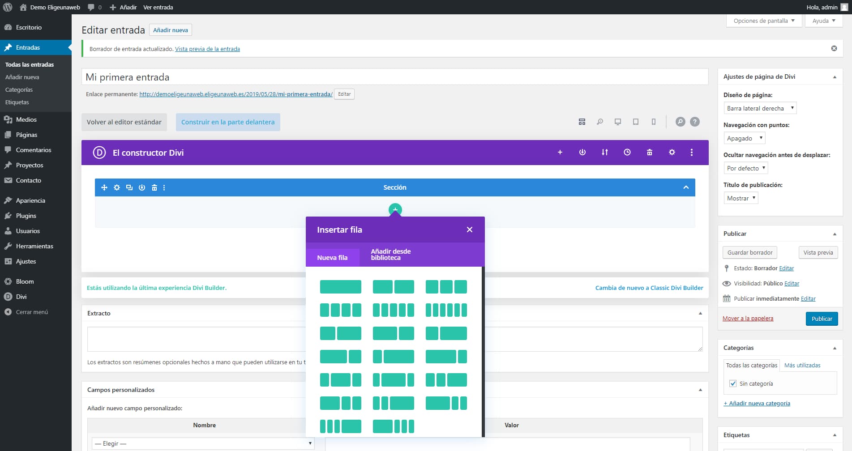852x451 pixels.
Task: Open the Más utilizadas categories tab
Action: (x=802, y=366)
